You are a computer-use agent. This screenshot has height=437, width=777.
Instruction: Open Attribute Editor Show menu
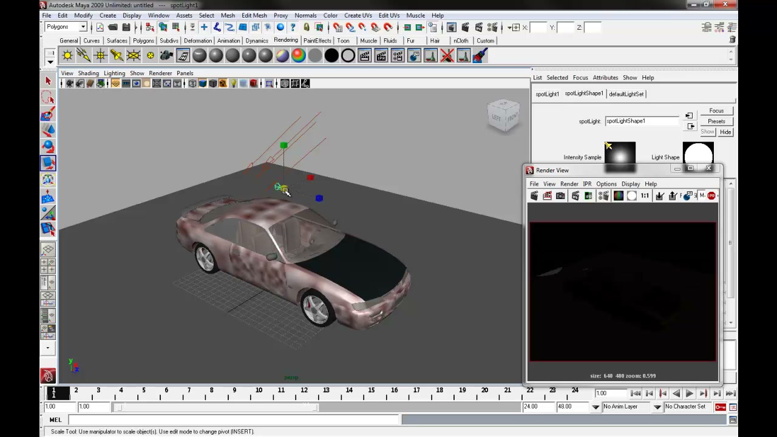(630, 78)
